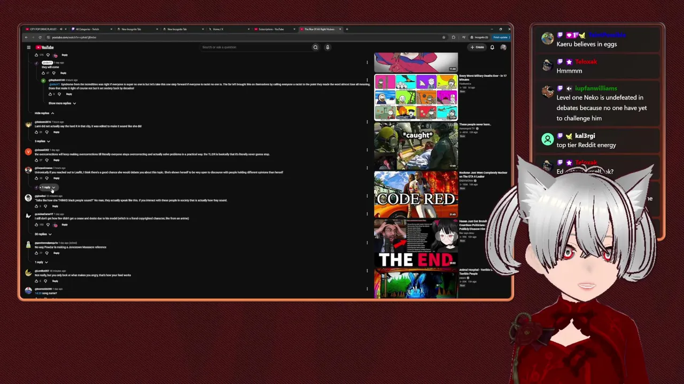The width and height of the screenshot is (684, 384).
Task: Select the 'The Rise Of Alt Right Vtubers' tab
Action: coord(320,29)
